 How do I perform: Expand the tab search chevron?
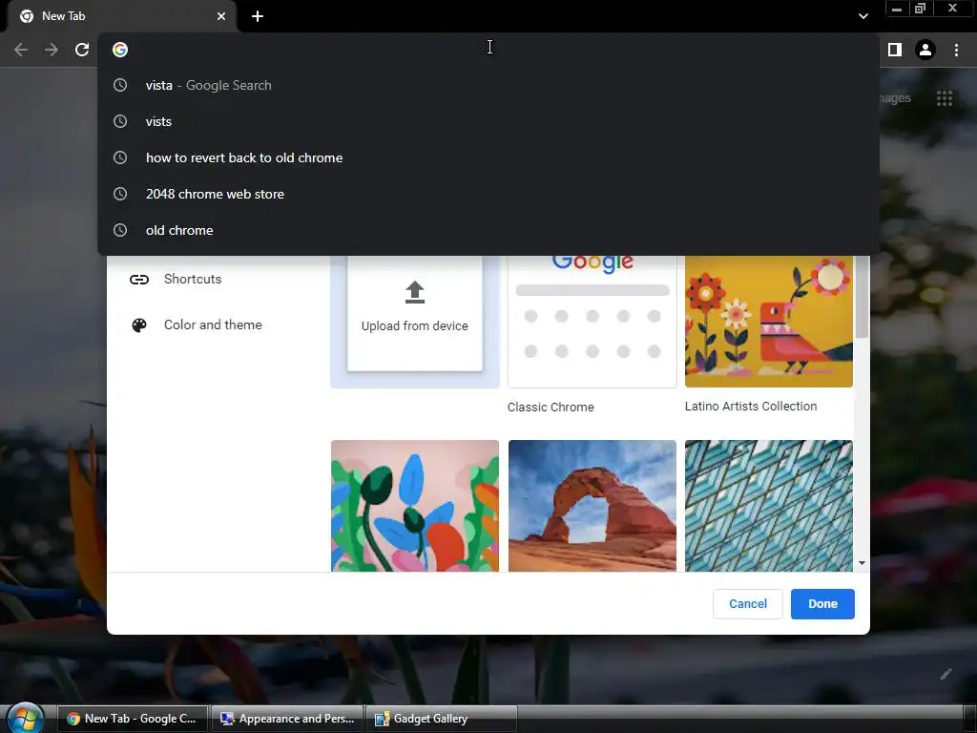(x=863, y=16)
